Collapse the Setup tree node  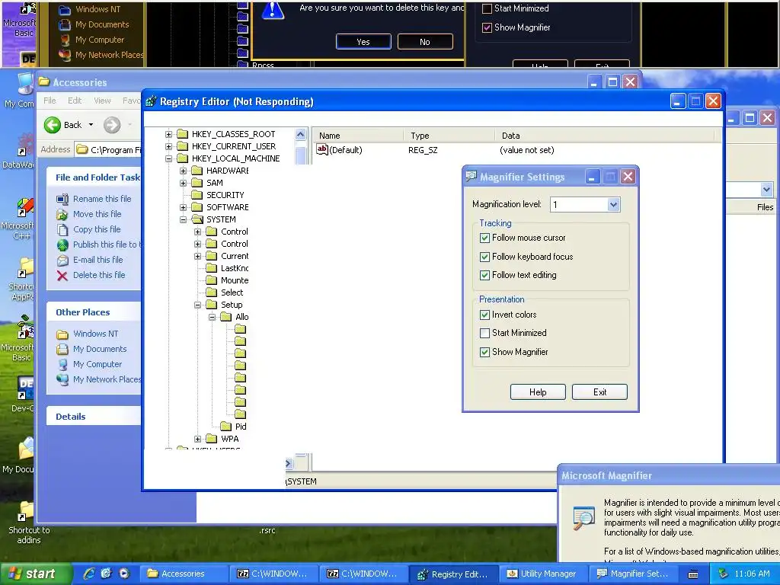(x=197, y=305)
